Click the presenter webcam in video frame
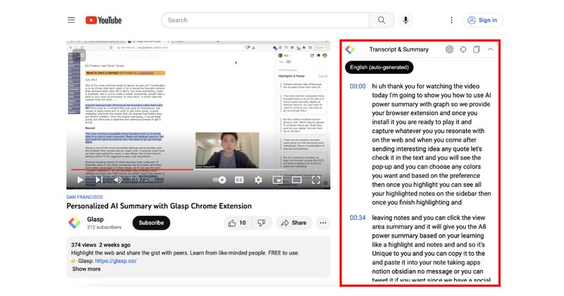564x296 pixels. pos(227,150)
